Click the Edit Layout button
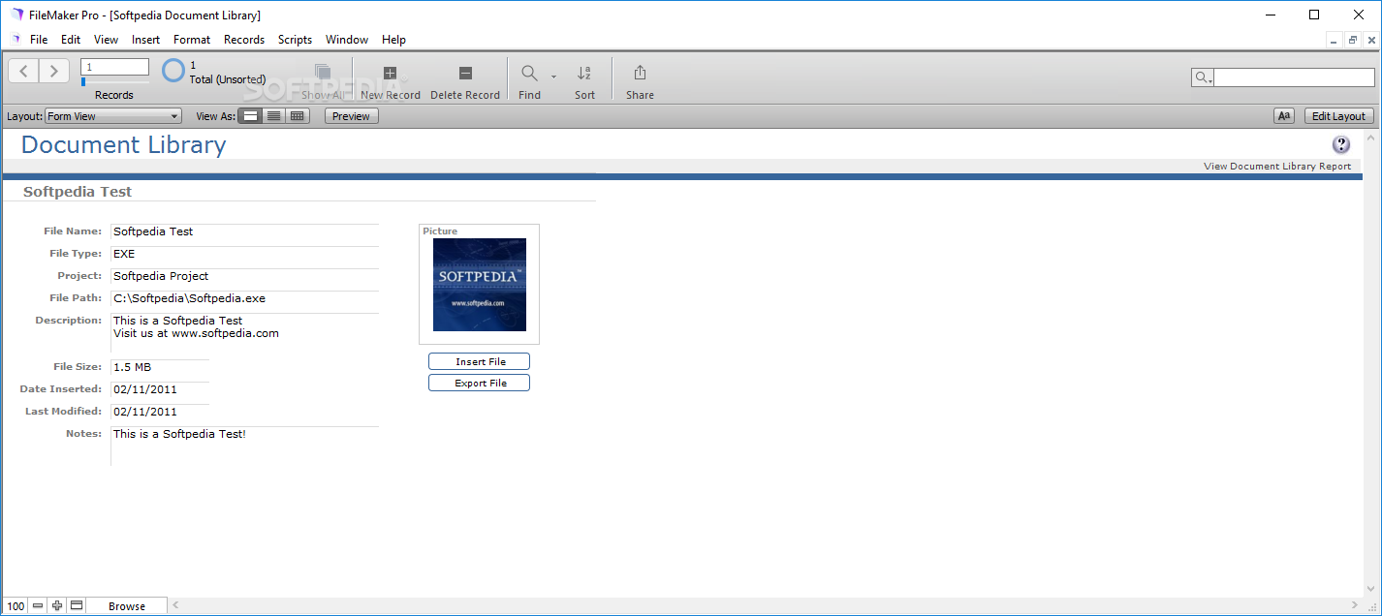The width and height of the screenshot is (1382, 616). click(1338, 116)
